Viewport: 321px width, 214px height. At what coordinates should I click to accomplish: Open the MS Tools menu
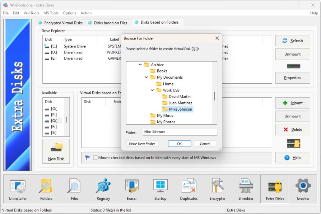(51, 13)
